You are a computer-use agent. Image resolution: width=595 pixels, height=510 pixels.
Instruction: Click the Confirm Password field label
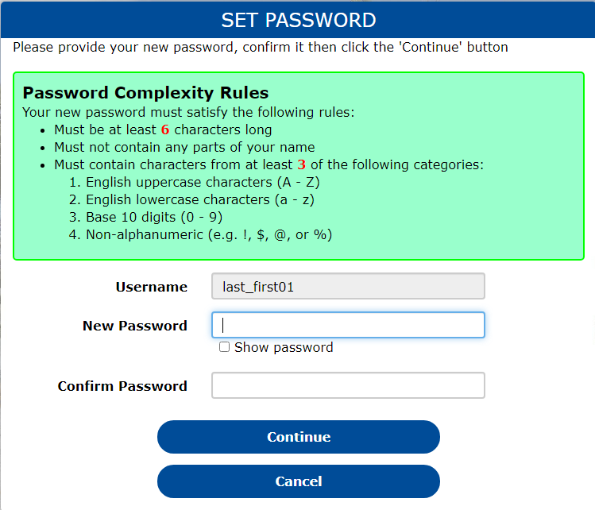pos(122,386)
